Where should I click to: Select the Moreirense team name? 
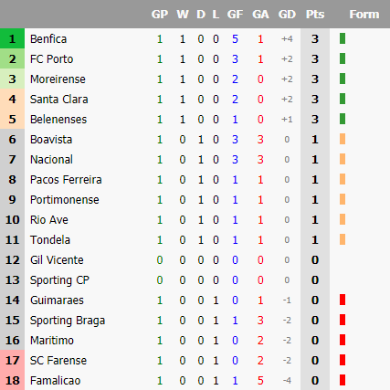58,79
